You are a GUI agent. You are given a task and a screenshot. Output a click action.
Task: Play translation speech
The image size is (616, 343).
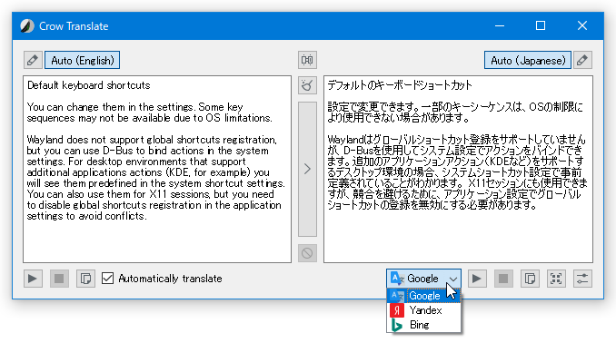click(x=477, y=279)
